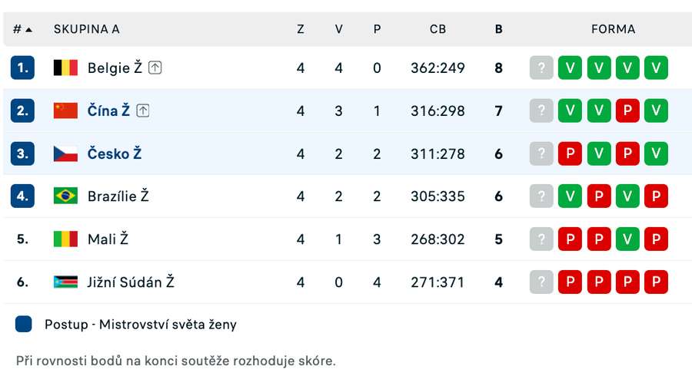Viewport: 692px width, 376px height.
Task: Click the South Sudan flag icon
Action: (x=65, y=282)
